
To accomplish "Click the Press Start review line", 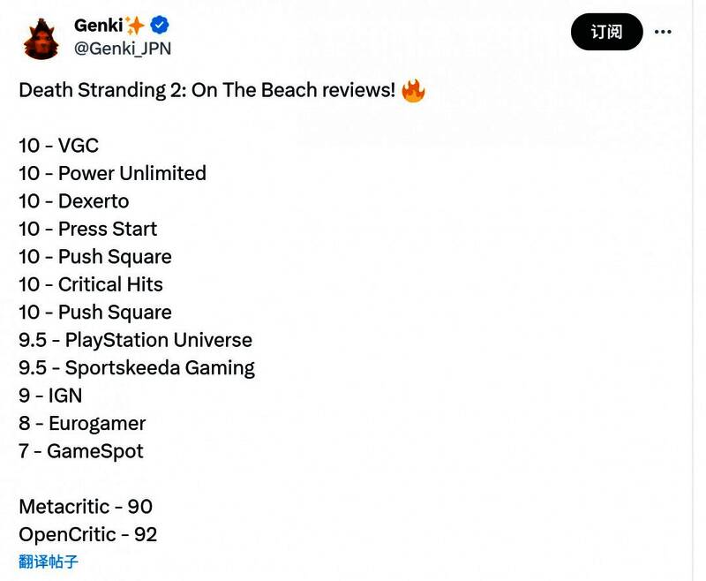I will (87, 229).
